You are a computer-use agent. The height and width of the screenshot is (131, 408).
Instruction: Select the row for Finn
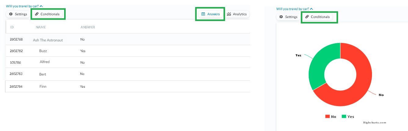point(128,87)
